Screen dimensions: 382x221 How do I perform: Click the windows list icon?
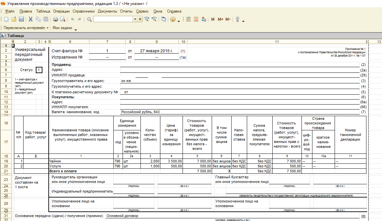[164, 19]
